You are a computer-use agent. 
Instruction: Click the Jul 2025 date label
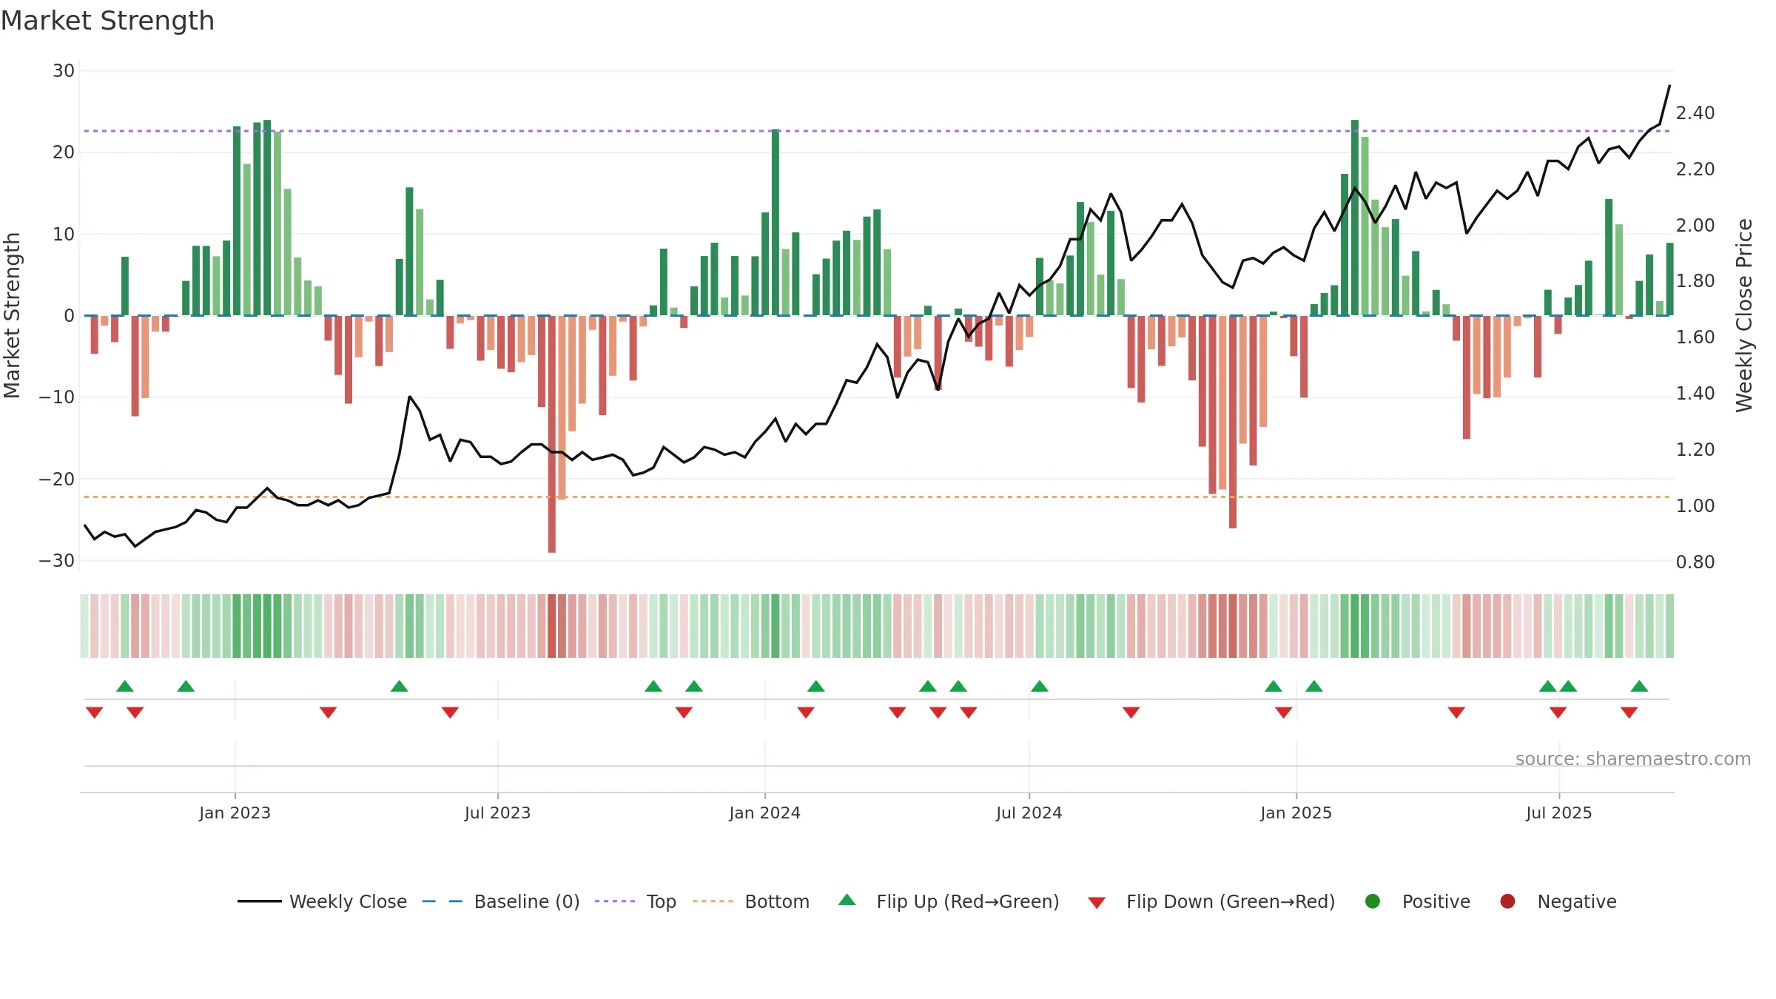[x=1558, y=813]
